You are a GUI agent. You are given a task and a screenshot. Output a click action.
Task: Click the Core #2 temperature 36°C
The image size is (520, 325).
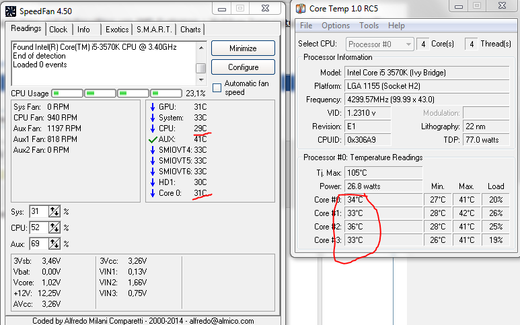pyautogui.click(x=383, y=227)
